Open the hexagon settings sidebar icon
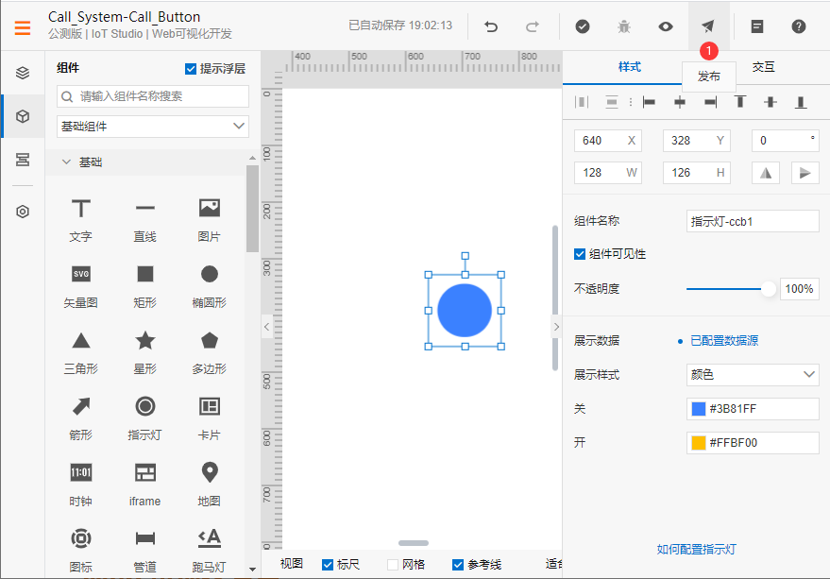The height and width of the screenshot is (579, 830). (x=23, y=212)
